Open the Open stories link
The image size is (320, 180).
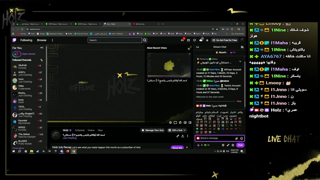29,54
